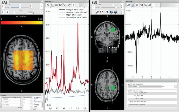Toggle coronal canvas icon in panel B ortho toolbar
This screenshot has height=112, width=179.
click(111, 12)
